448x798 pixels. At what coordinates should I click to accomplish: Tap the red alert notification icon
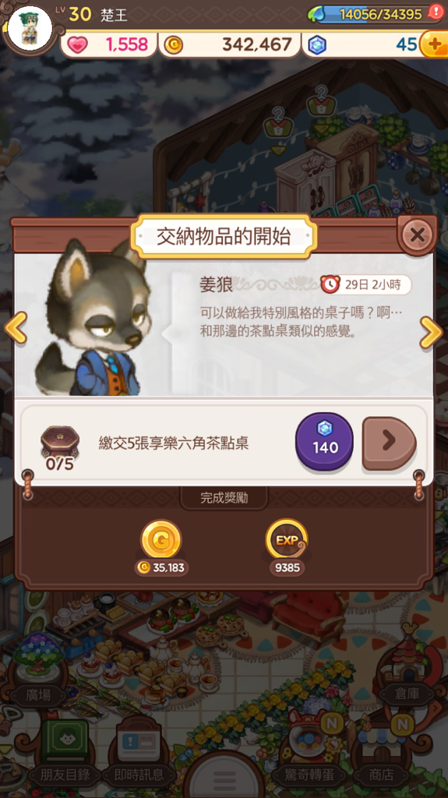436,12
